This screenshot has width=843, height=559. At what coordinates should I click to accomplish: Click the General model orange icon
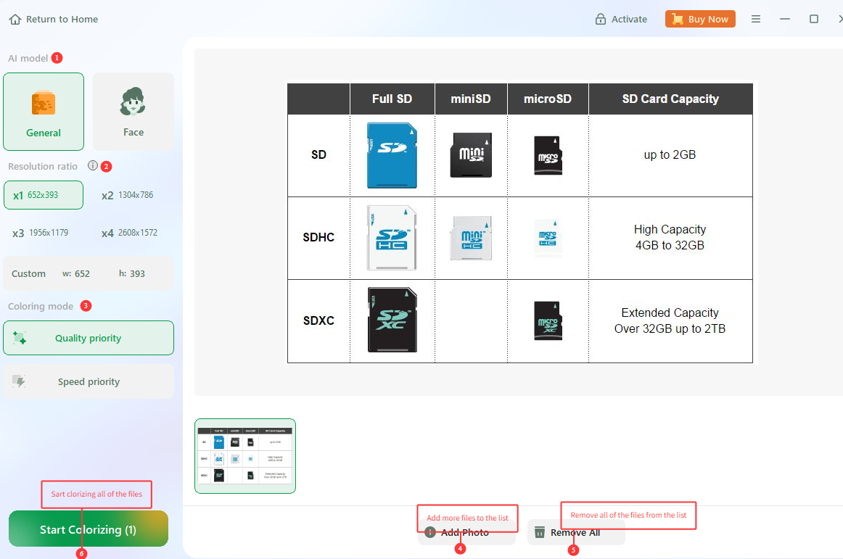click(44, 103)
